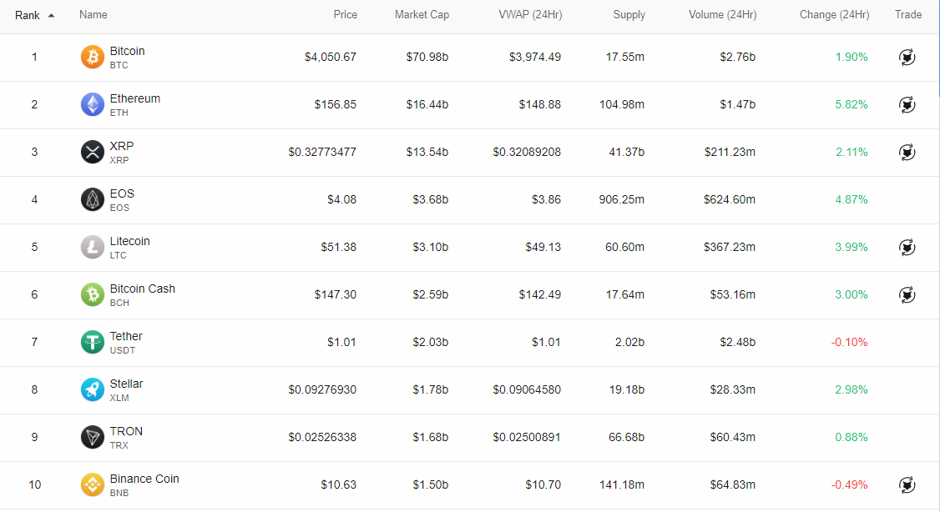This screenshot has width=940, height=512.
Task: Sort by Change (24Hr) column header
Action: [x=835, y=14]
